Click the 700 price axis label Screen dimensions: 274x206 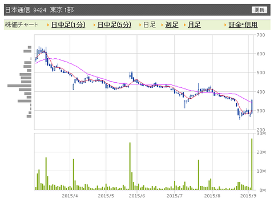point(261,35)
